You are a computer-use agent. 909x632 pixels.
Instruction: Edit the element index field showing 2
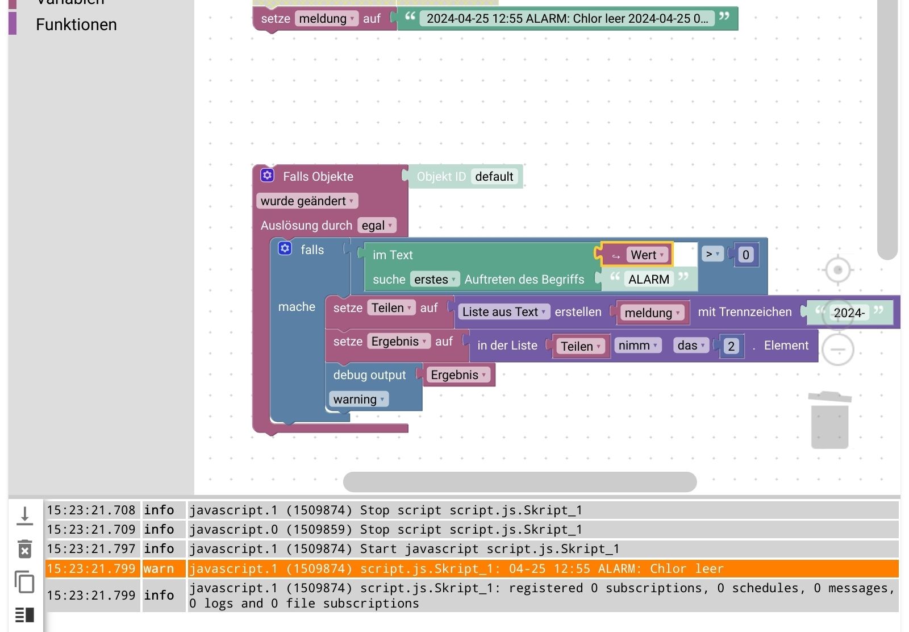point(731,346)
